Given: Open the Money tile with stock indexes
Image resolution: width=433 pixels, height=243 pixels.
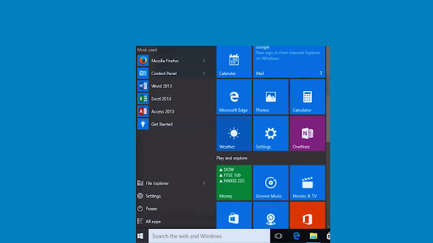Looking at the screenshot, I should [234, 183].
